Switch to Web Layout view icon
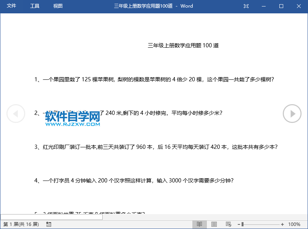 [229, 224]
